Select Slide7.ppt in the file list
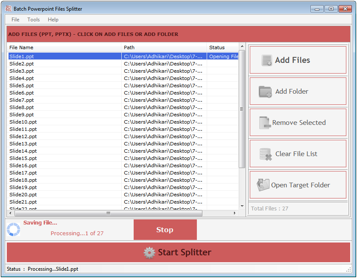 [21, 100]
